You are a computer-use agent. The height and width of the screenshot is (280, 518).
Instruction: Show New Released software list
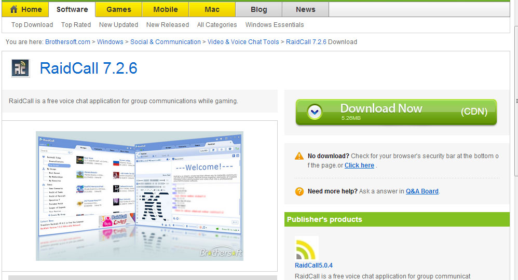168,25
